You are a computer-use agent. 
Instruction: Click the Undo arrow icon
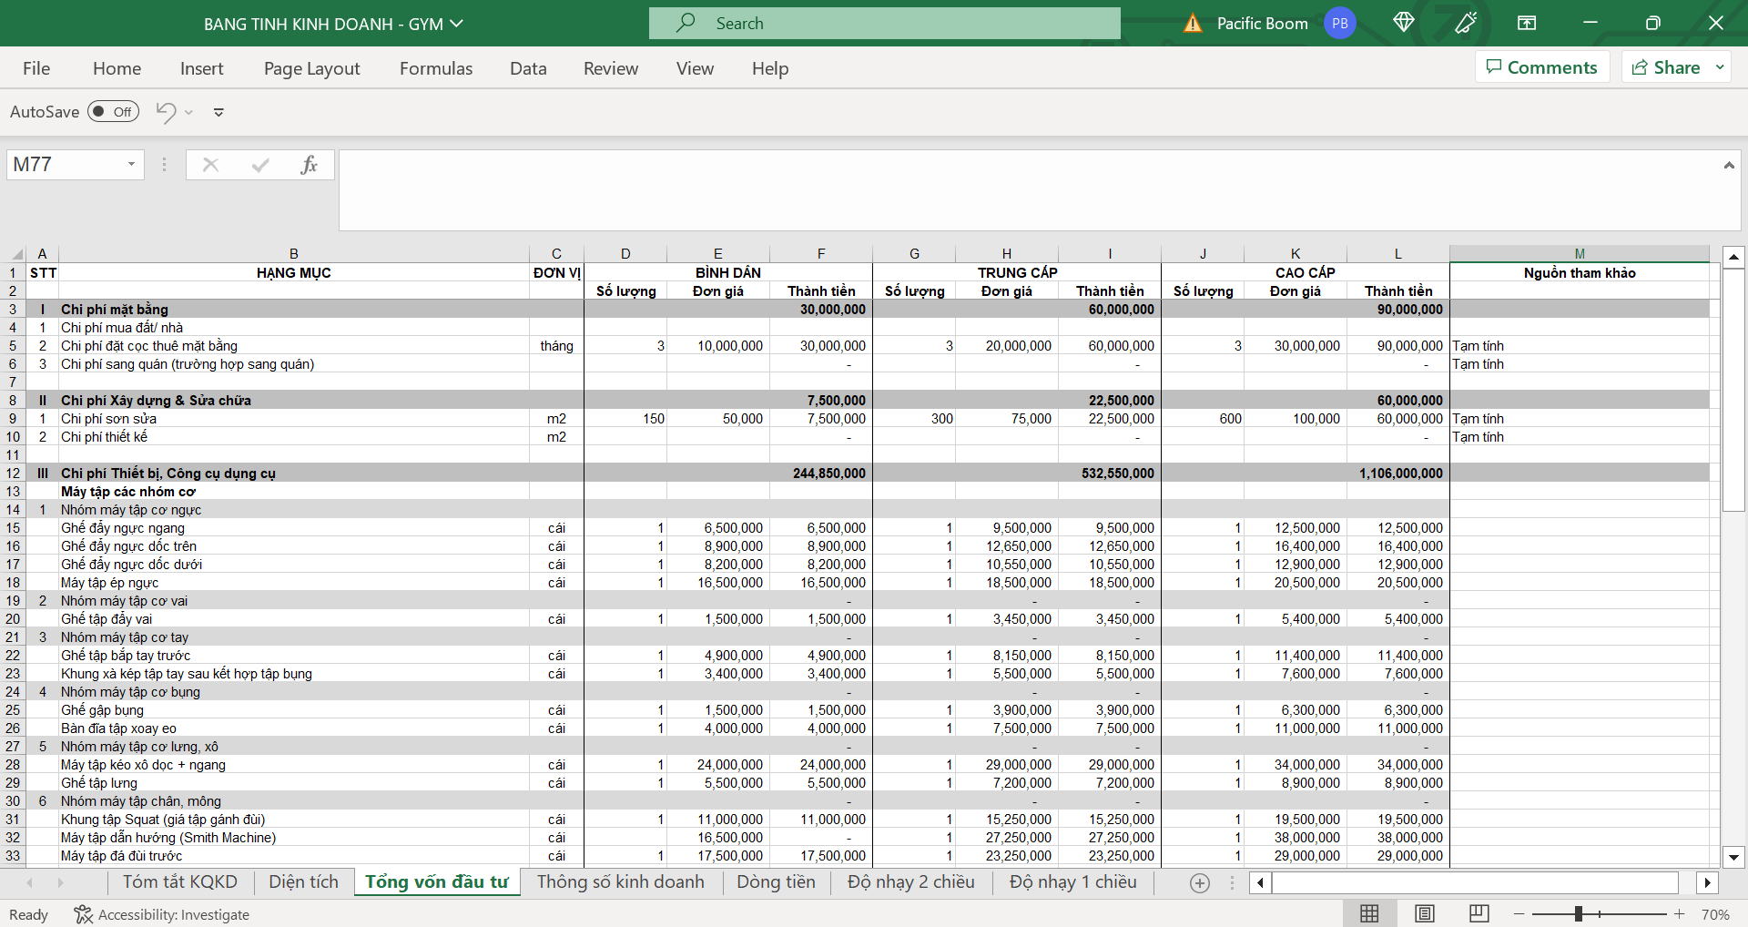coord(166,112)
